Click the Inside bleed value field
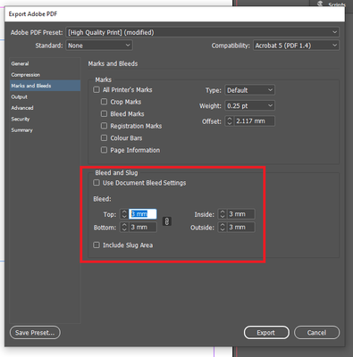Screen dimensions: 353x357 click(x=240, y=214)
